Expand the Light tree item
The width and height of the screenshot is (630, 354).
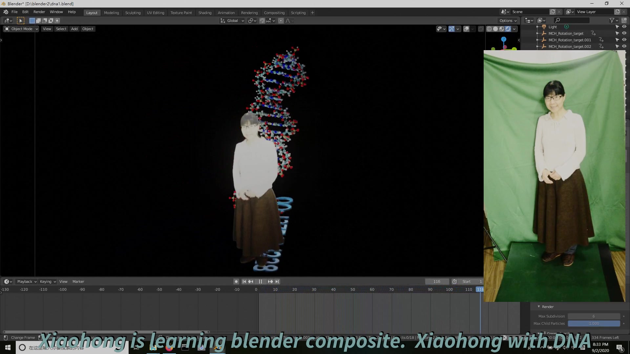tap(537, 27)
